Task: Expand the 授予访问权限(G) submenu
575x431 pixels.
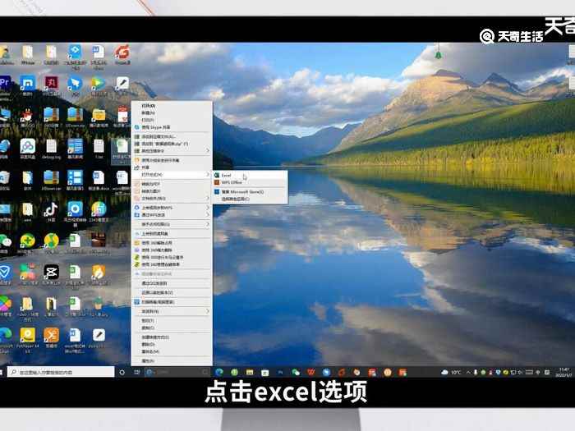Action: click(208, 224)
